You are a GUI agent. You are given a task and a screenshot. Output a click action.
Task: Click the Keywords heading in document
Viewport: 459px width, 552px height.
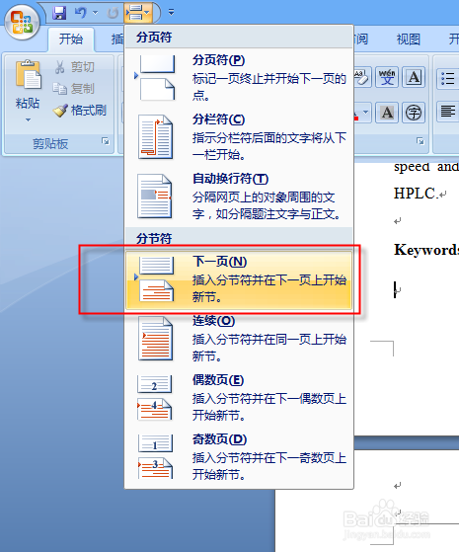coord(425,250)
